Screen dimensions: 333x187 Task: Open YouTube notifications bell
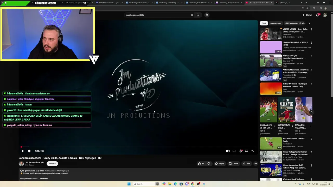coord(318,15)
